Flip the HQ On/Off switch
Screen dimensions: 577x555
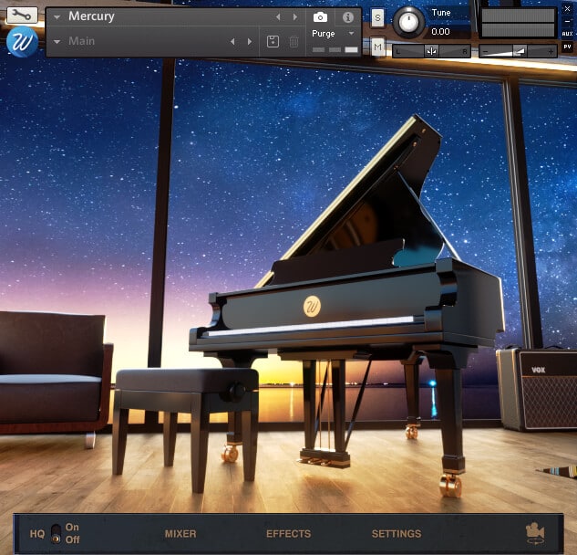[x=56, y=534]
